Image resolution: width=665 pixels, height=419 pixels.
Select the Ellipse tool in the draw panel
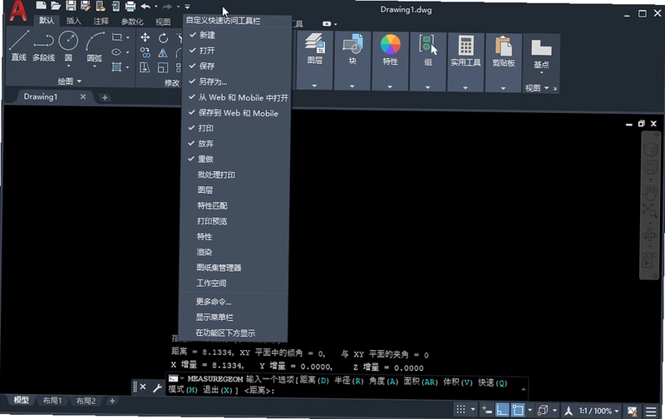coord(116,52)
